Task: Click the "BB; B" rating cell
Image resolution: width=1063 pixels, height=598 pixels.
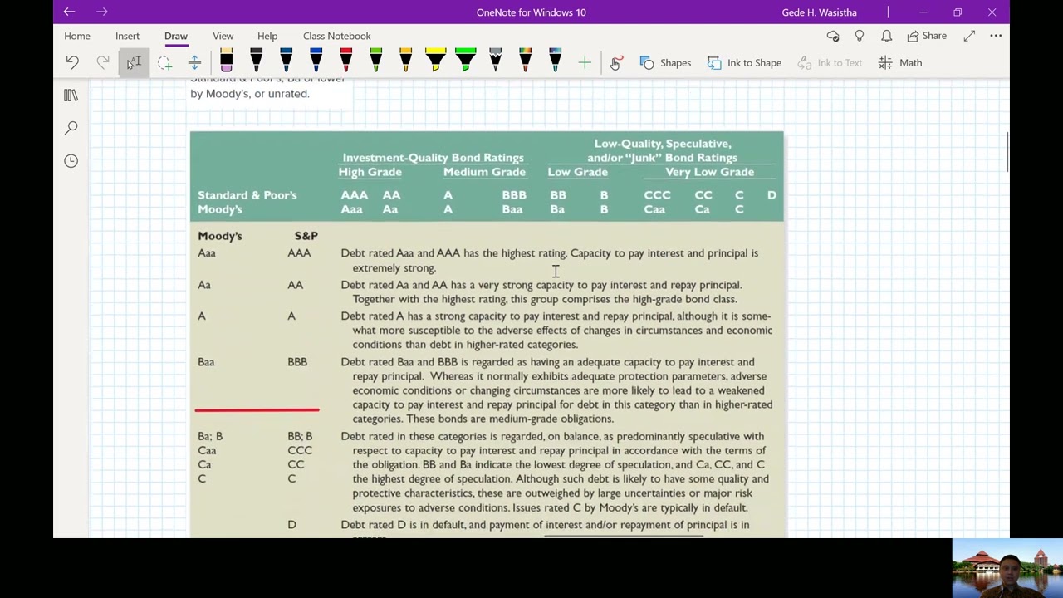Action: click(x=300, y=436)
